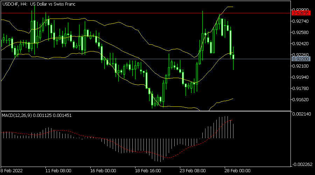Select the red 0.92855 price level label
Viewport: 315px width, 175px height.
pos(301,13)
